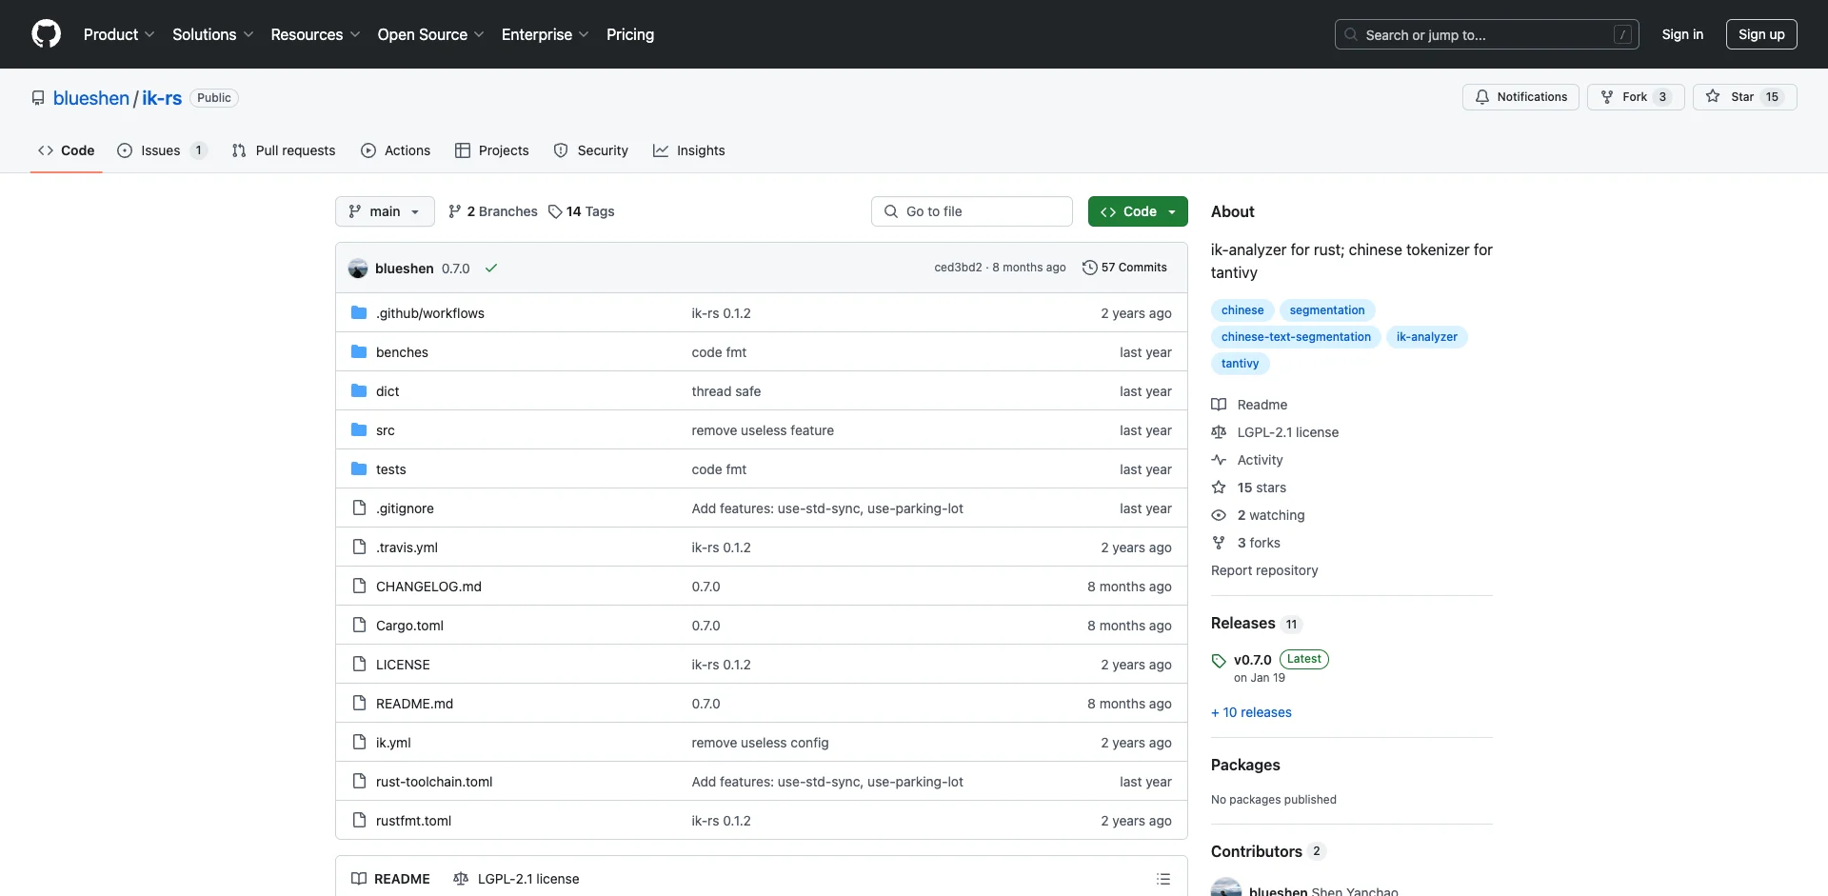The height and width of the screenshot is (896, 1828).
Task: Click blueshen's avatar in the commit row
Action: (x=358, y=269)
